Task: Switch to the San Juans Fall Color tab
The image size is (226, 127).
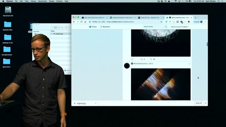Action: point(95,18)
